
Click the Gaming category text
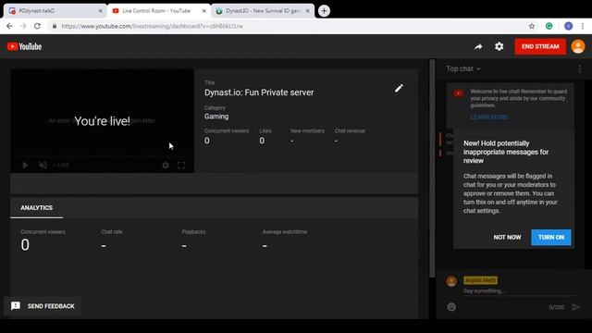pyautogui.click(x=216, y=117)
